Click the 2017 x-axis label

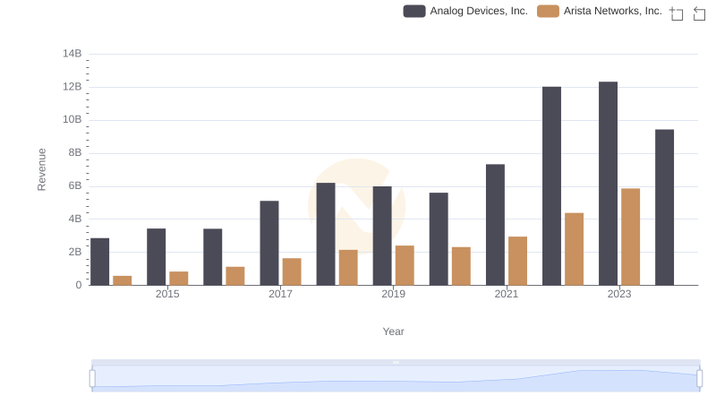click(280, 294)
